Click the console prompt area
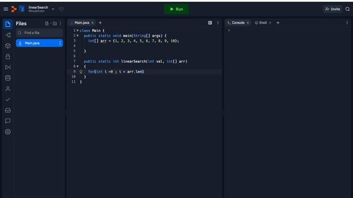Image resolution: width=353 pixels, height=198 pixels. pos(229,30)
